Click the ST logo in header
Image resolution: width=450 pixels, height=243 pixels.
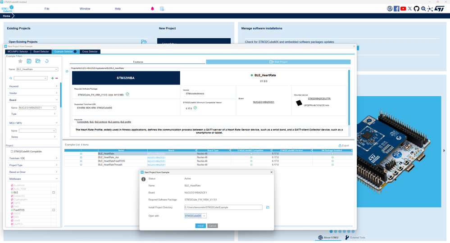click(x=439, y=9)
